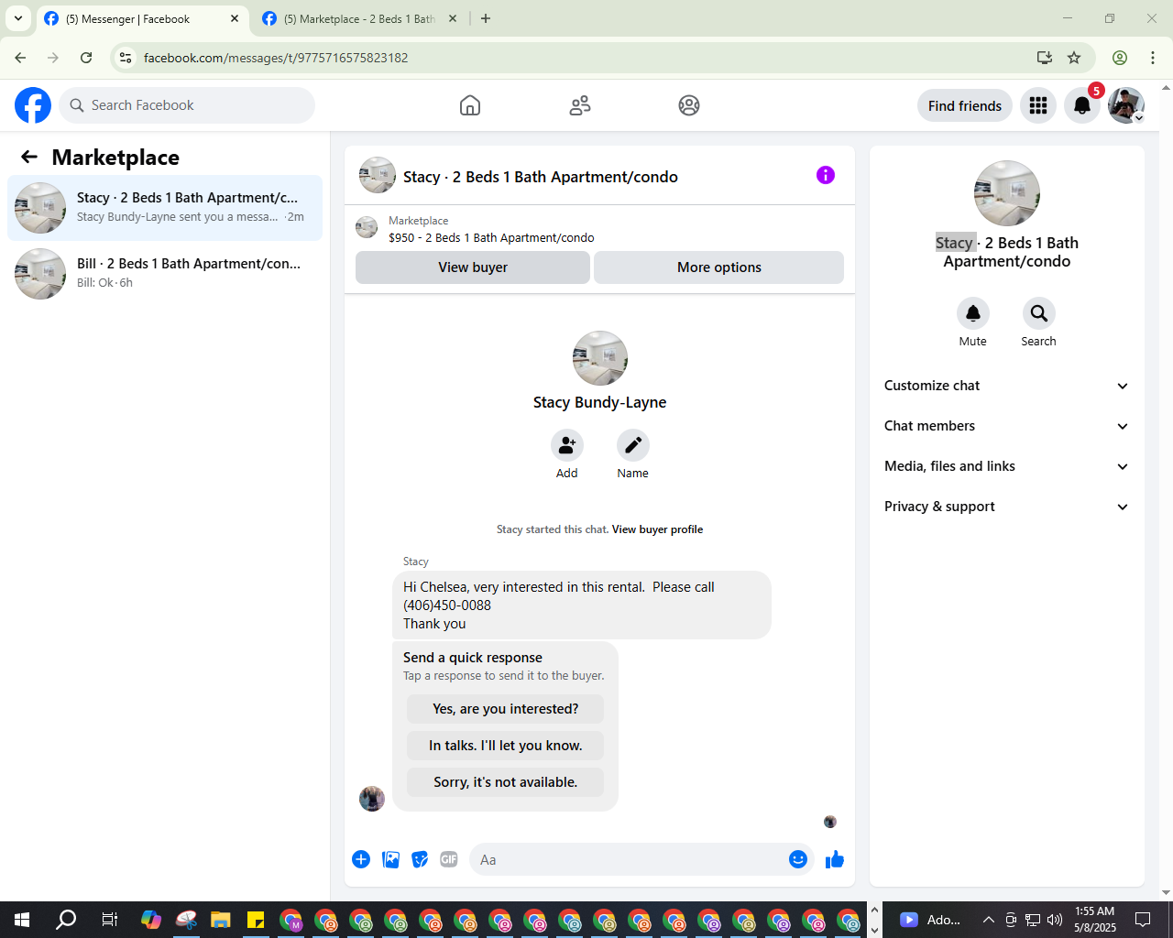1173x938 pixels.
Task: Open the View buyer profile link
Action: [657, 529]
